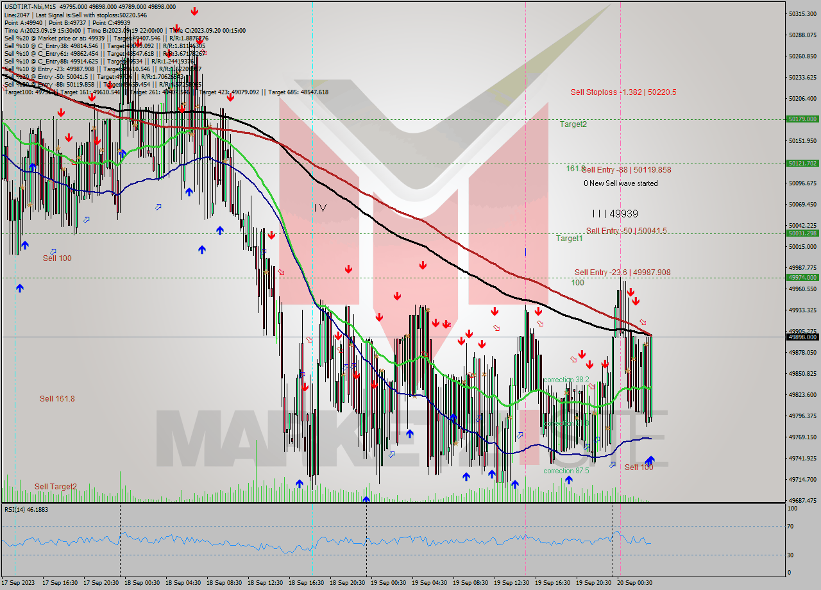Image resolution: width=821 pixels, height=590 pixels.
Task: Click the '19 Sep 04:30' time label
Action: [x=429, y=583]
